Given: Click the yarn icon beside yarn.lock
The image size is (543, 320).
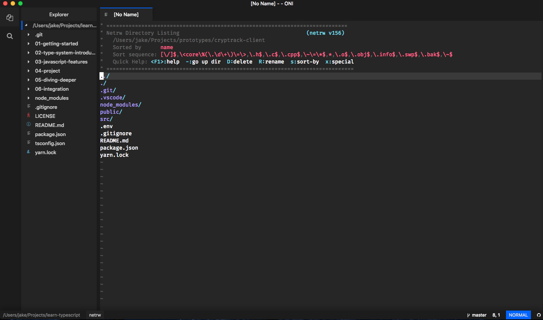Looking at the screenshot, I should (x=29, y=152).
